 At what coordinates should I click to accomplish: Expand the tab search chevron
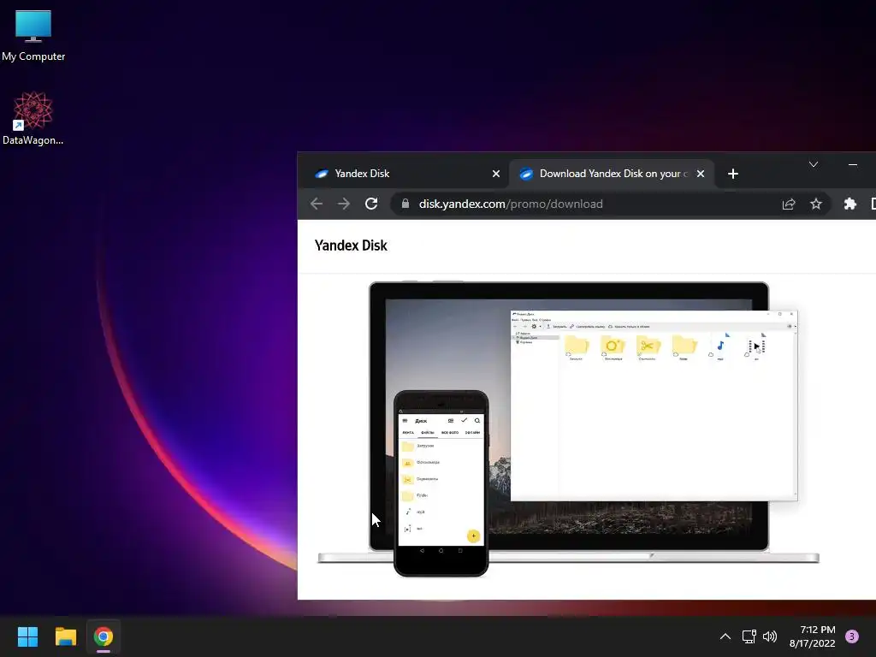(x=814, y=164)
